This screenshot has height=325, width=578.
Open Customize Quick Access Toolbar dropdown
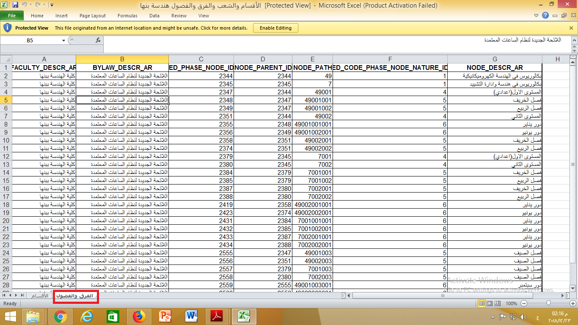(52, 5)
